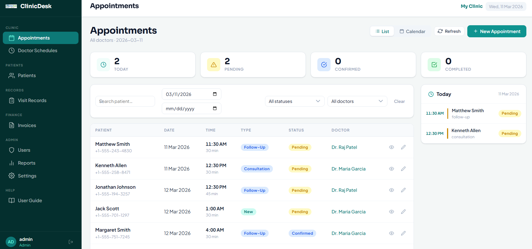Screen dimensions: 532x249
Task: Open Invoices from the sidebar
Action: pyautogui.click(x=27, y=125)
